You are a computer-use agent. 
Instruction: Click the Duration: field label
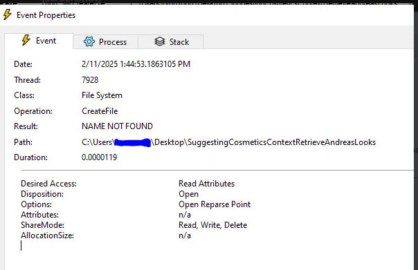pos(30,157)
